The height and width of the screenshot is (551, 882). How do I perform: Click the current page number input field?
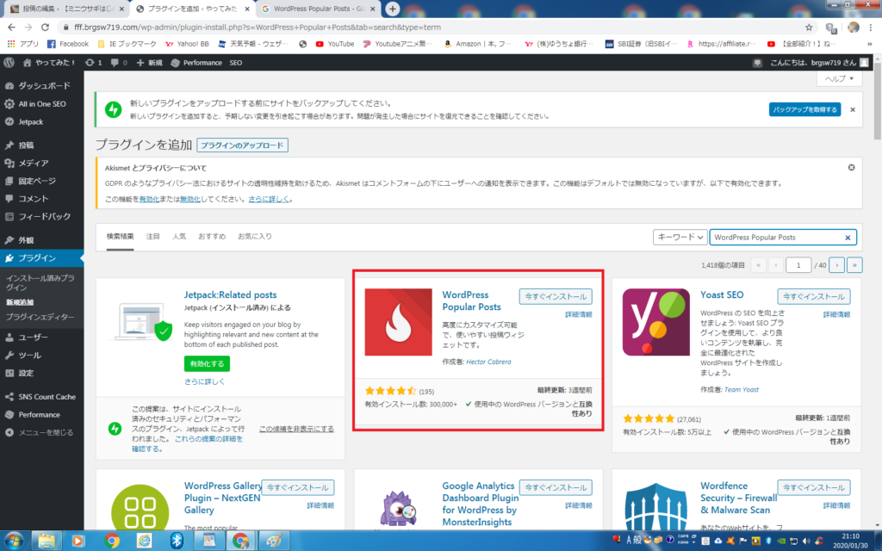pyautogui.click(x=798, y=265)
